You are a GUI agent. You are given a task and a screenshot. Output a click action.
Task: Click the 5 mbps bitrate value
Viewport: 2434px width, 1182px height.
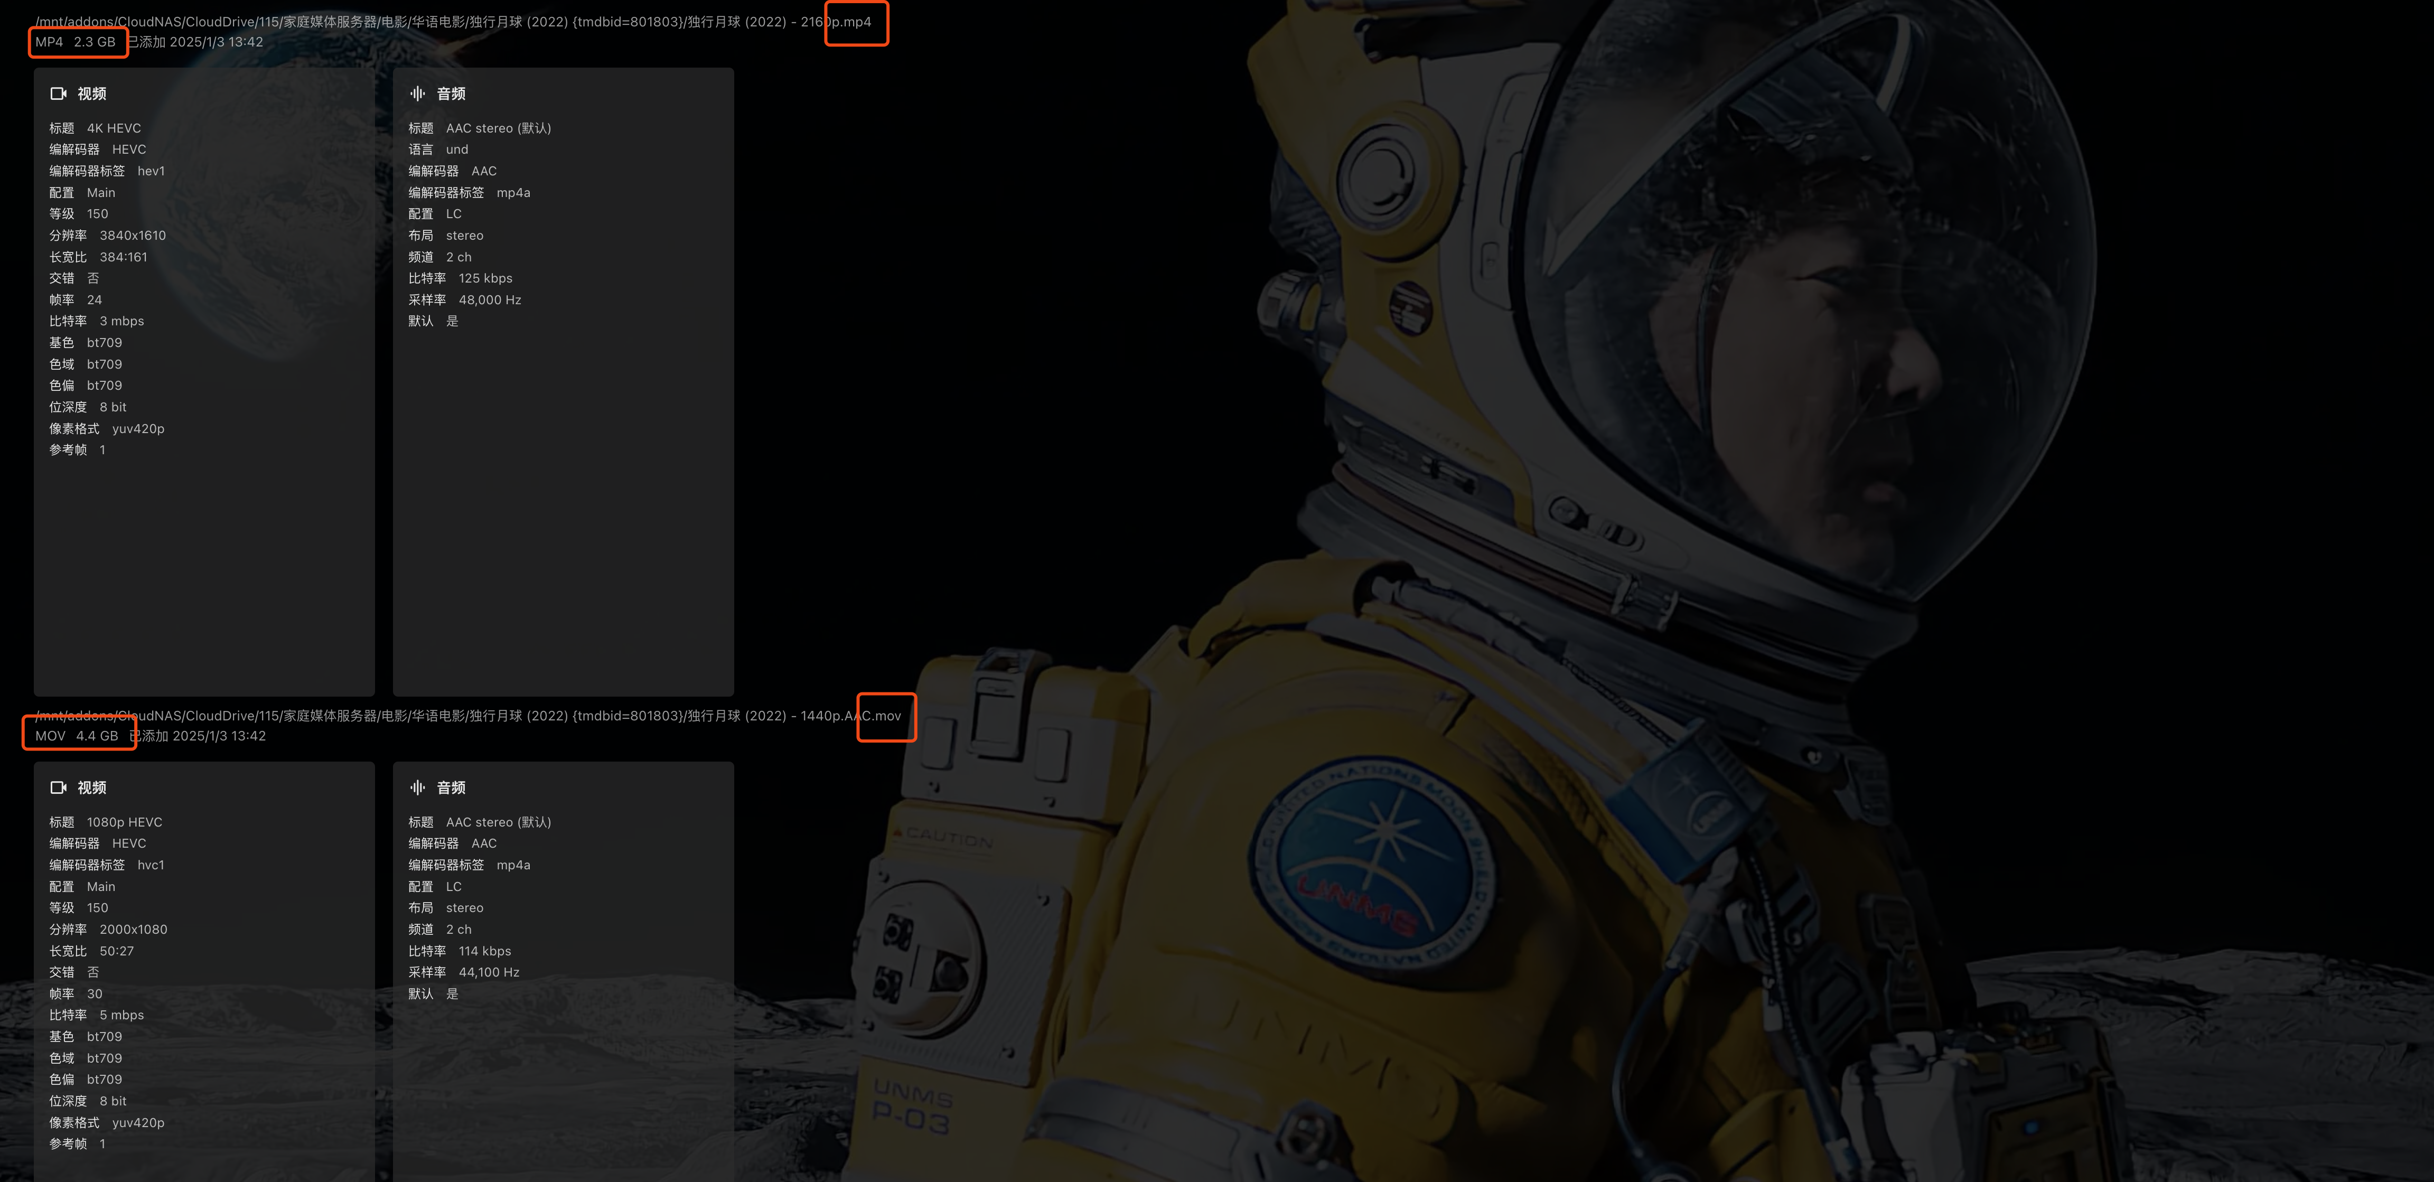coord(122,1015)
